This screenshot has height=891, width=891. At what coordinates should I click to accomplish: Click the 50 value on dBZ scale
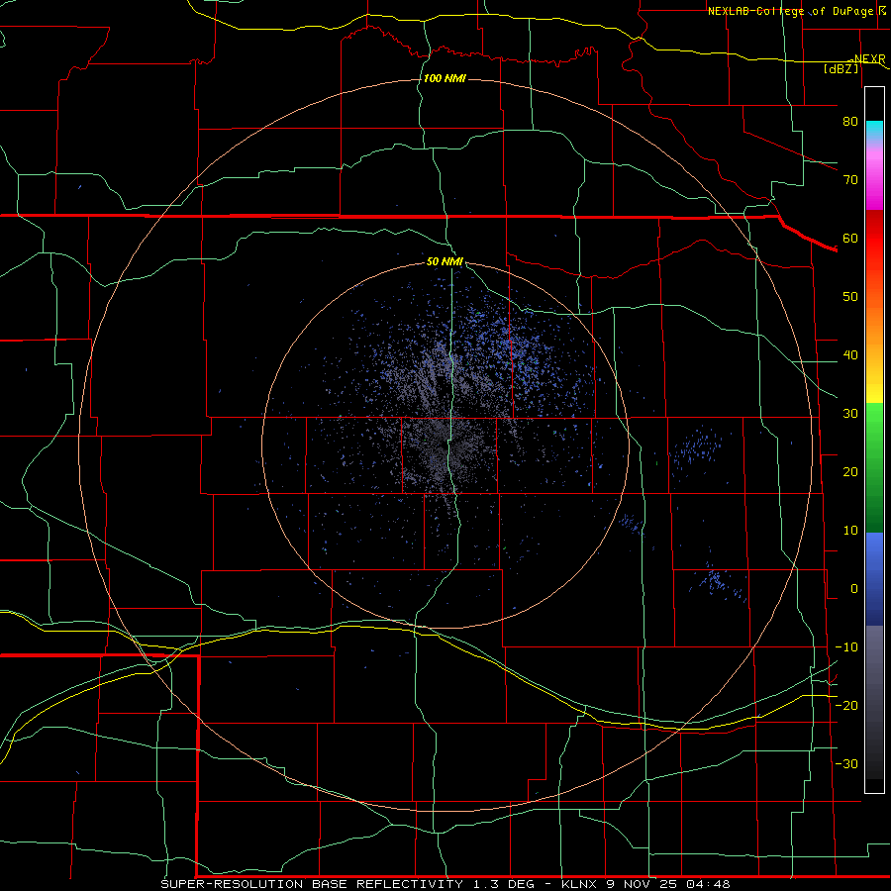tap(850, 297)
